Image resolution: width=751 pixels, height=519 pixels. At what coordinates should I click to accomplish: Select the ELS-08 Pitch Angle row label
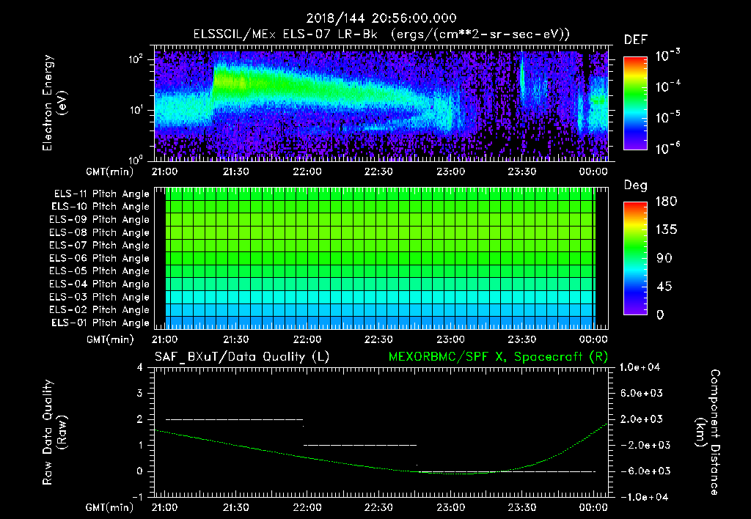pos(100,232)
